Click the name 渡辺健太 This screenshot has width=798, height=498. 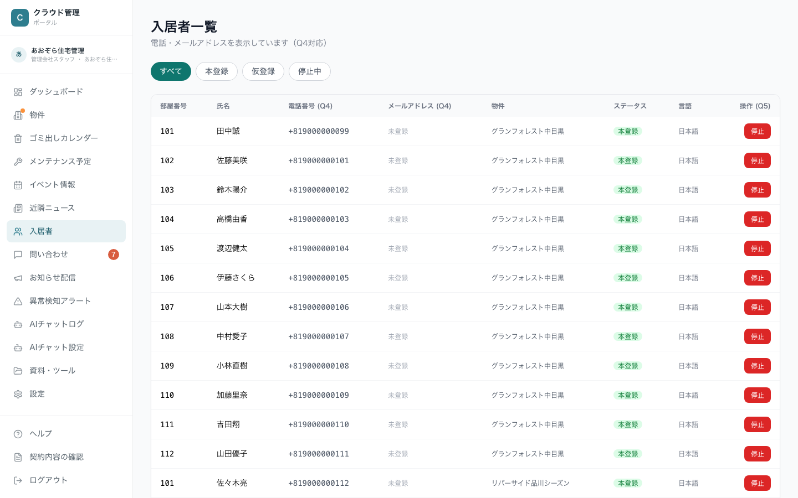pos(232,248)
